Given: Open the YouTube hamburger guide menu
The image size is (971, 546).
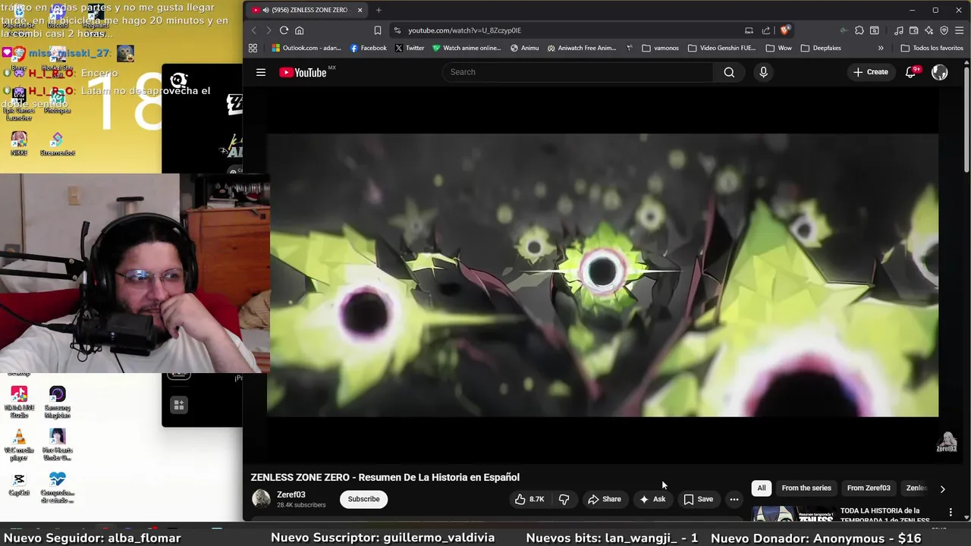Looking at the screenshot, I should tap(261, 72).
